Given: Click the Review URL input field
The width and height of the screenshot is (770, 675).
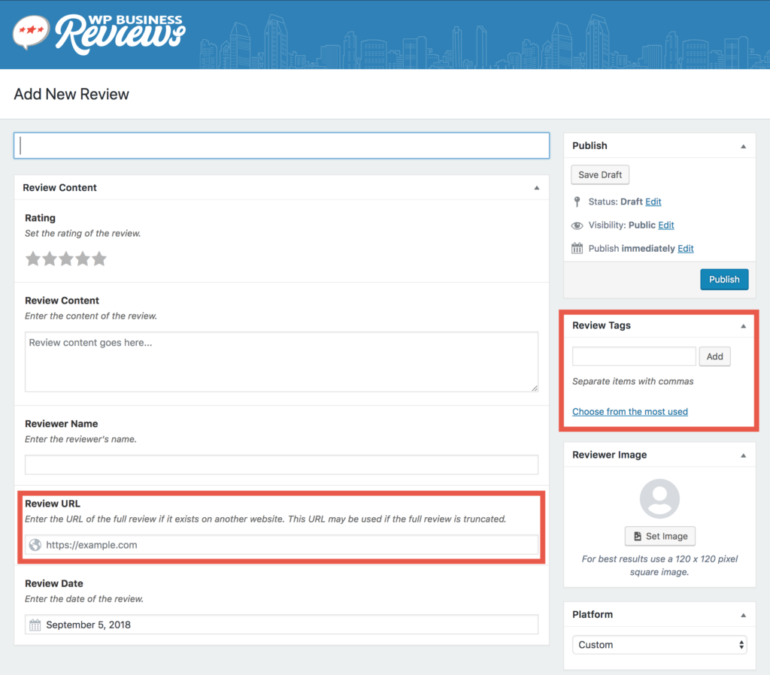Looking at the screenshot, I should tap(281, 545).
